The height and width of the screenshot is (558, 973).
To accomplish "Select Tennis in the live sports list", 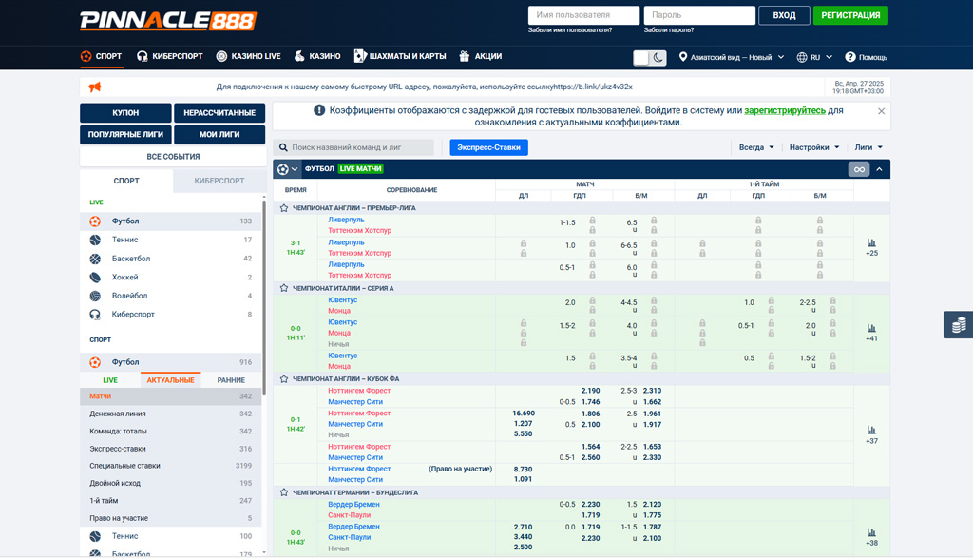I will 125,240.
